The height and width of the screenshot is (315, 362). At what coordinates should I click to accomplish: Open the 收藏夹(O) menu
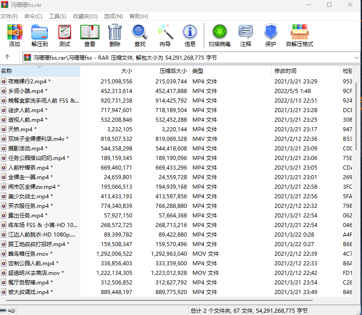pos(85,16)
